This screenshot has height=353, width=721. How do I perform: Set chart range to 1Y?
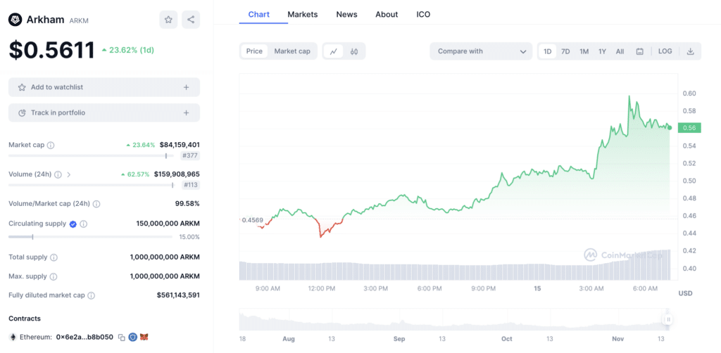click(x=603, y=51)
